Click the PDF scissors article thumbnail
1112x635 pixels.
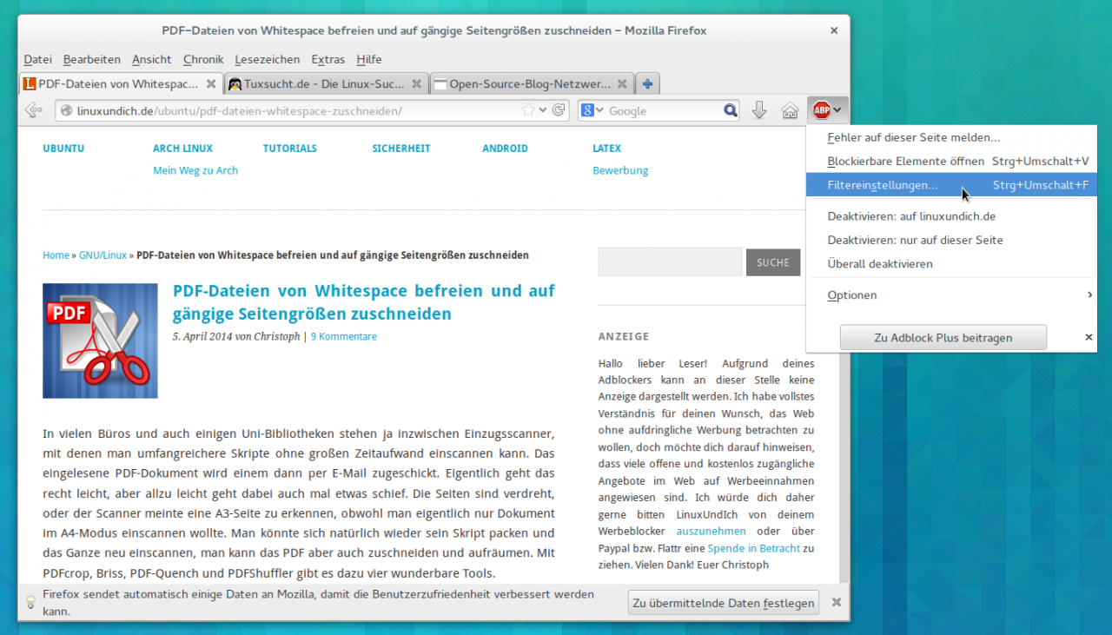(x=100, y=341)
